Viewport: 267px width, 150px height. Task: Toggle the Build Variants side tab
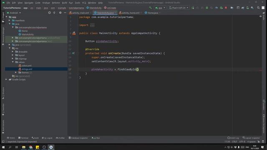coord(3,127)
